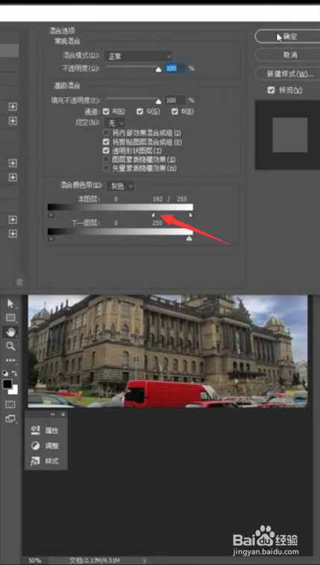Uncheck the R channel checkbox
320x565 pixels.
point(106,111)
